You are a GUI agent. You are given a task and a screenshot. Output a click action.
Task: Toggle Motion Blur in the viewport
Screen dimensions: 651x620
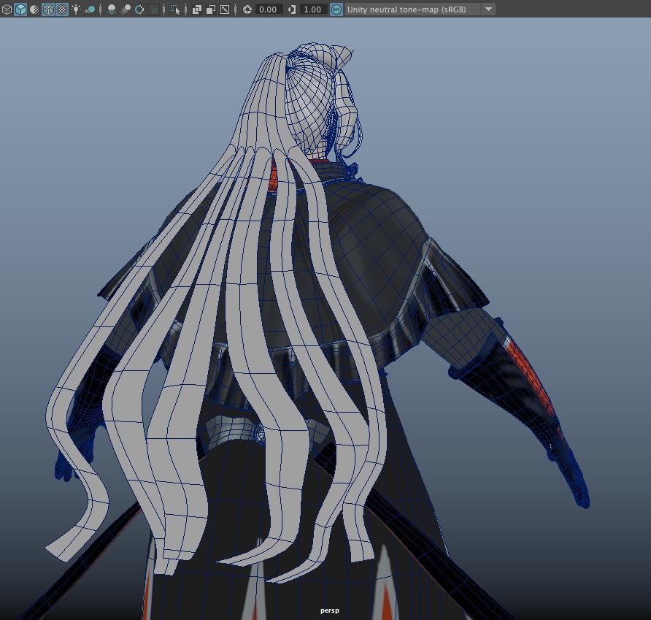coord(126,9)
